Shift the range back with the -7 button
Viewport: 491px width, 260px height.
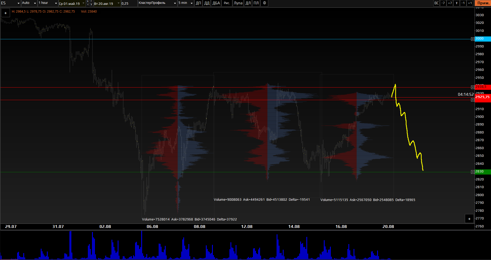tap(443, 3)
